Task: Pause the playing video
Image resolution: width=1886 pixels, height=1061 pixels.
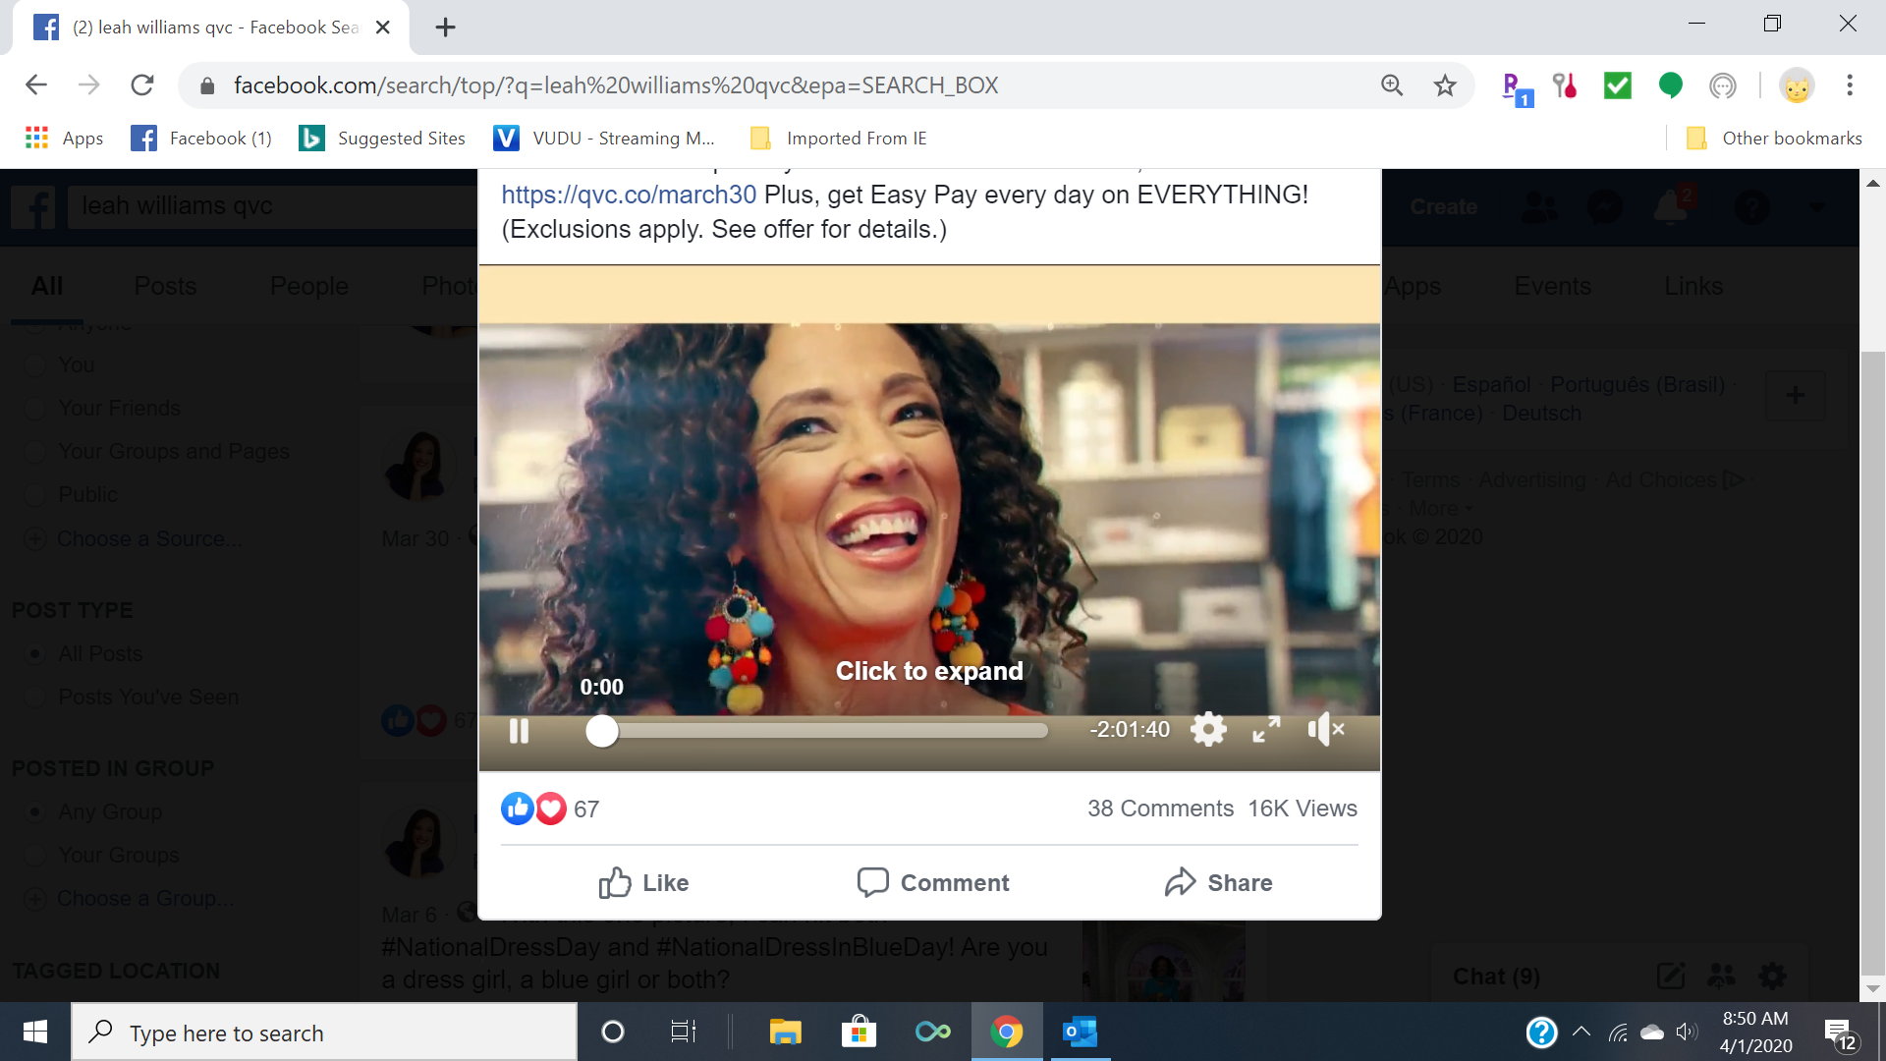Action: pyautogui.click(x=519, y=731)
